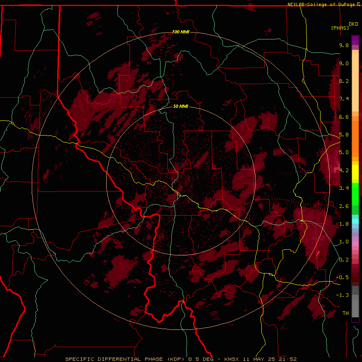
Task: Click the 50 NMI range ring label
Action: (x=181, y=106)
